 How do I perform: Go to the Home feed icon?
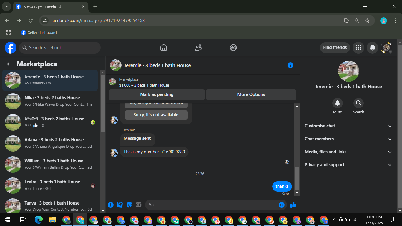coord(164,48)
